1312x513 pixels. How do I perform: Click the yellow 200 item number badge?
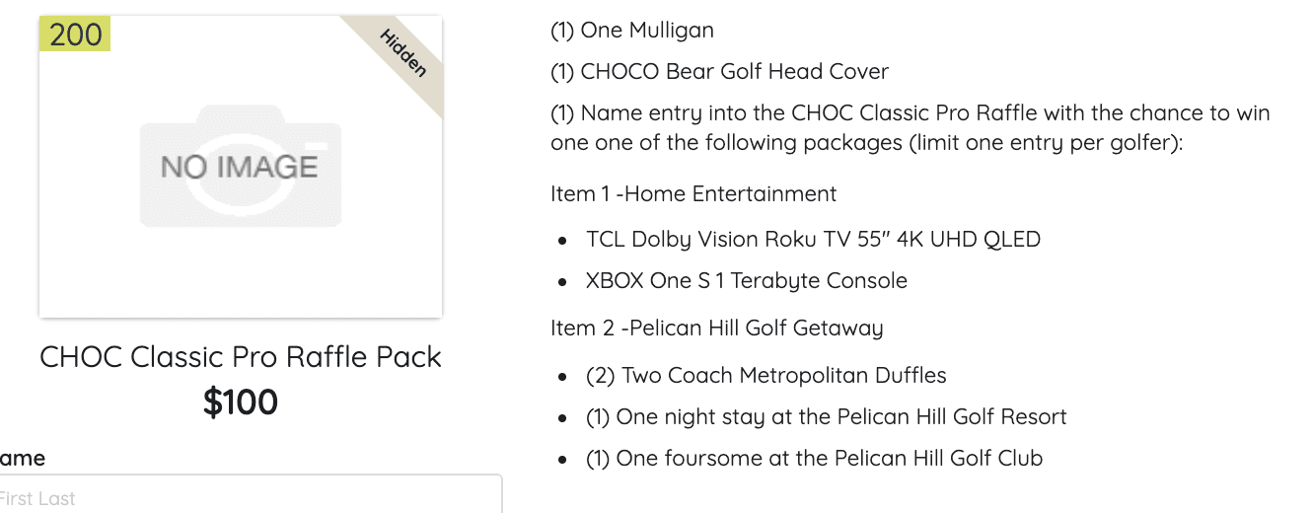pyautogui.click(x=75, y=34)
